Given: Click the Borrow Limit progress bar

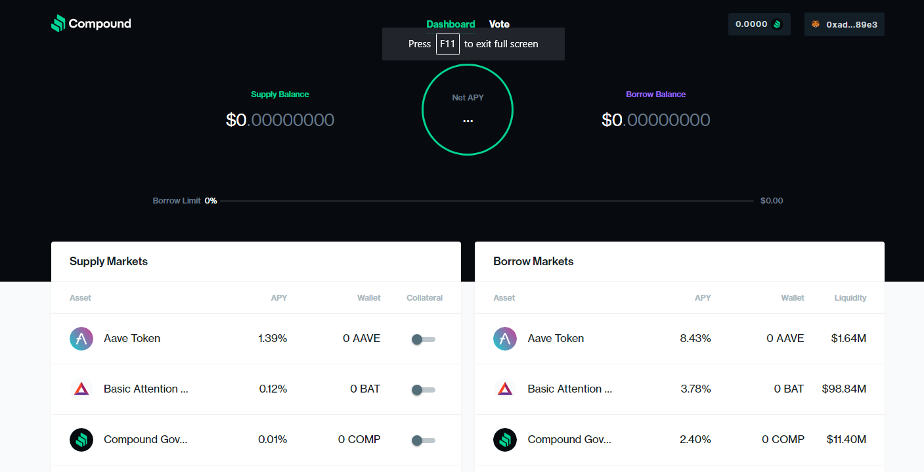Looking at the screenshot, I should 487,201.
